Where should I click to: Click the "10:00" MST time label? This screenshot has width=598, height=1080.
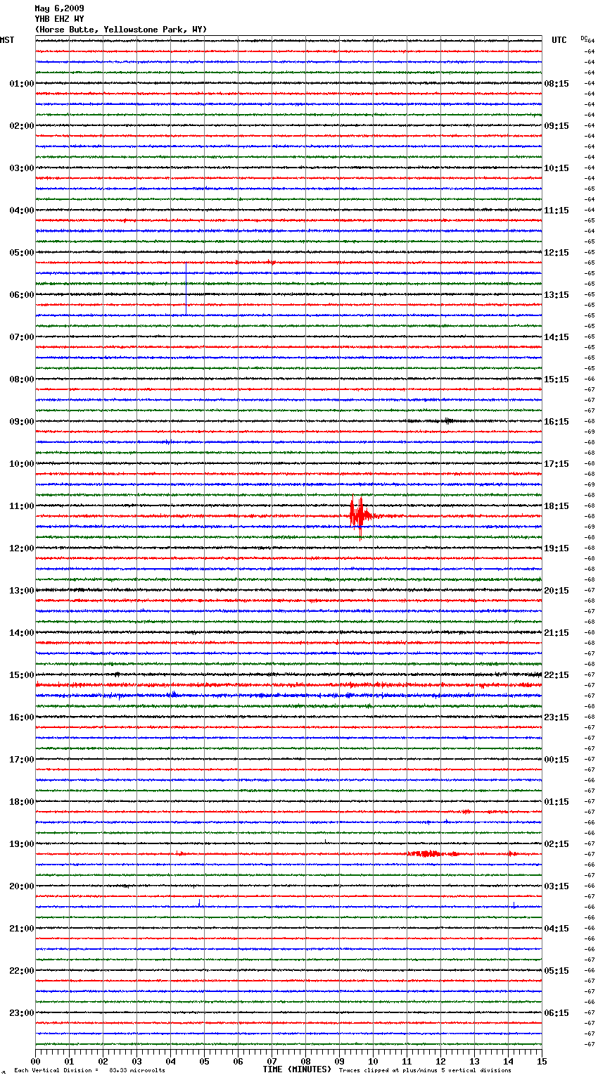[x=22, y=464]
